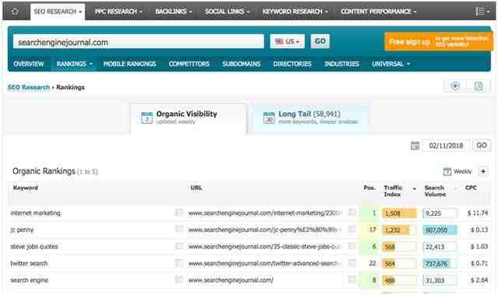This screenshot has height=295, width=498.
Task: Click the 'internet marketing' keyword
Action: click(x=36, y=212)
